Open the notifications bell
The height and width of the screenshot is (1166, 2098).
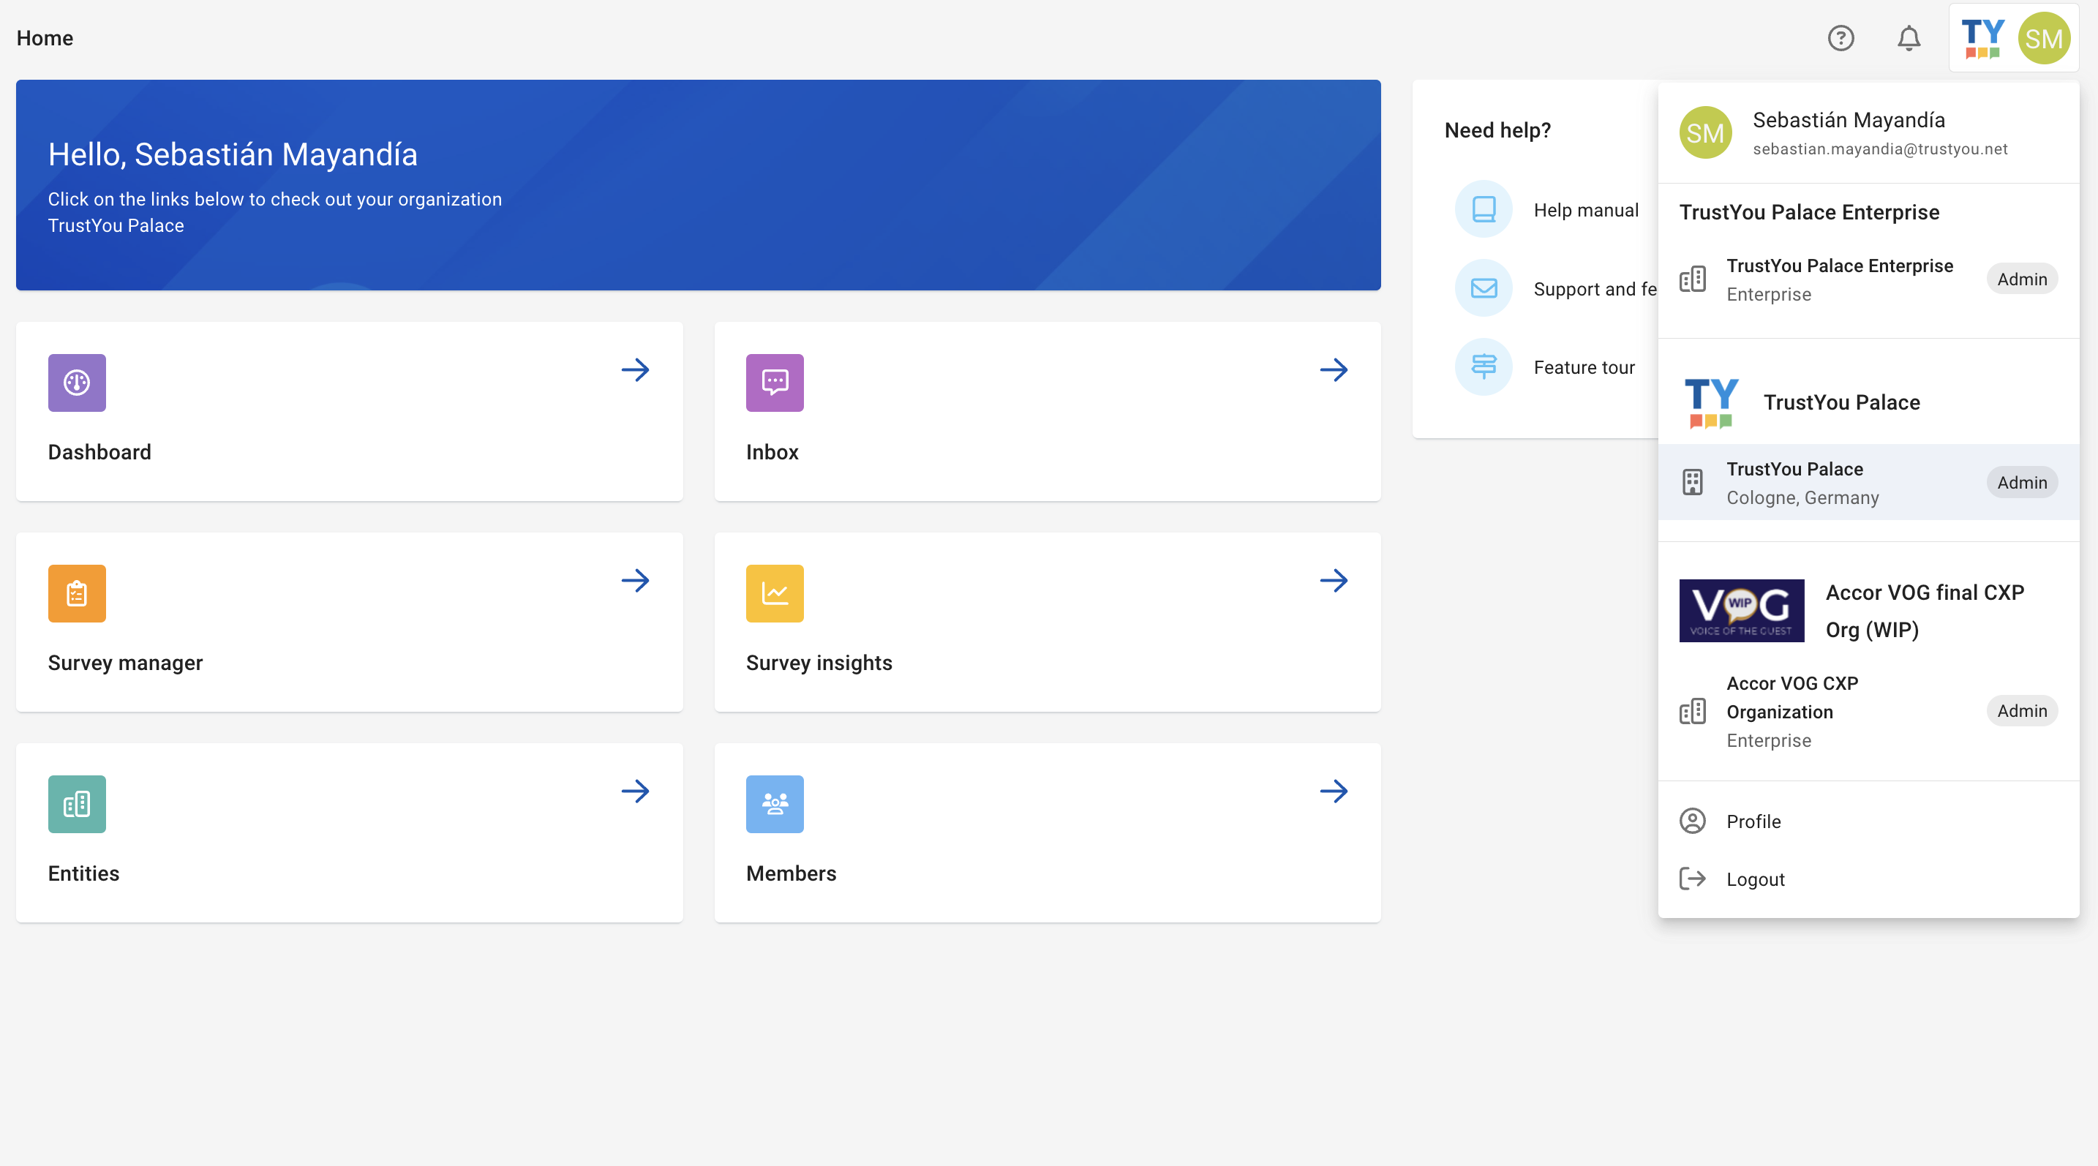point(1909,38)
